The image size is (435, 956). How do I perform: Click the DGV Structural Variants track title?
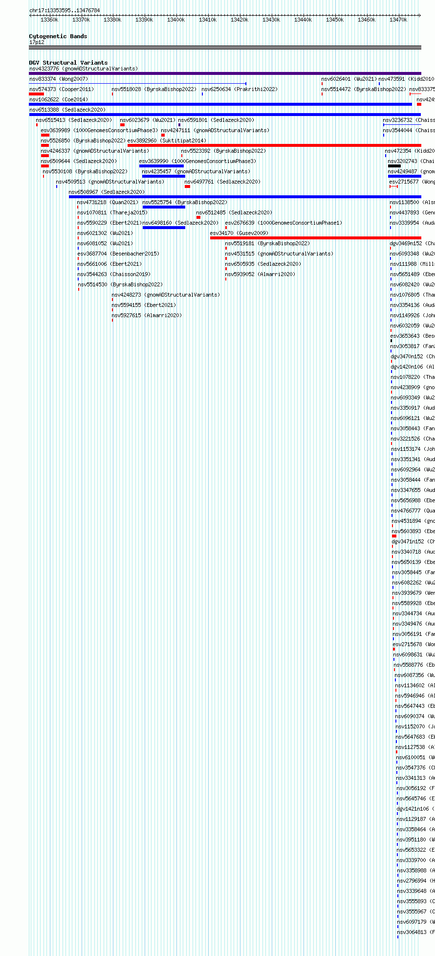click(x=68, y=63)
